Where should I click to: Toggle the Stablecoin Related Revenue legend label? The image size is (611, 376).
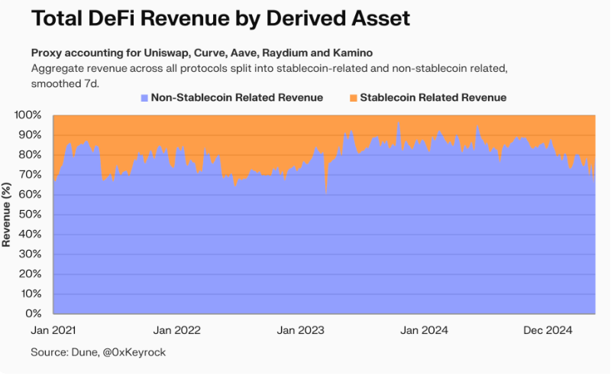(433, 98)
